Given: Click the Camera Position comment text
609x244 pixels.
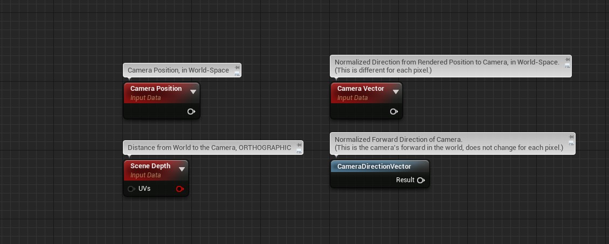Looking at the screenshot, I should coord(178,70).
